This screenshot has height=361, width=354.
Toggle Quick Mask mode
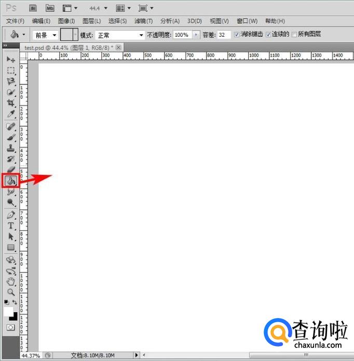[x=10, y=327]
